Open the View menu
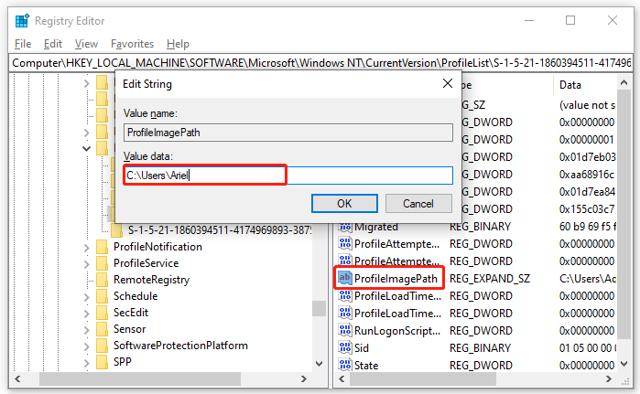640x394 pixels. pos(86,44)
